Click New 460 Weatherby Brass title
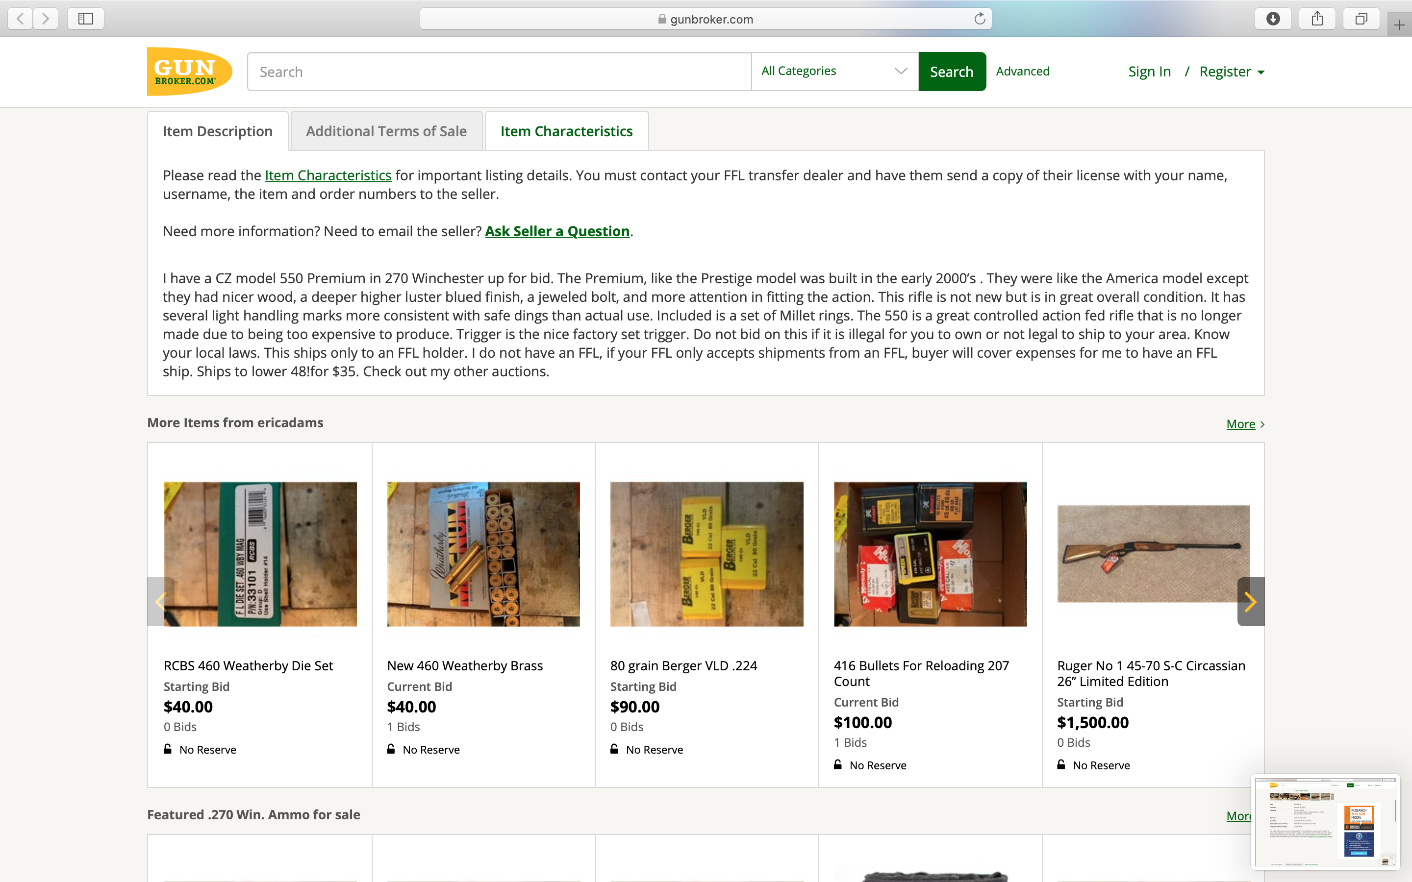 tap(465, 665)
